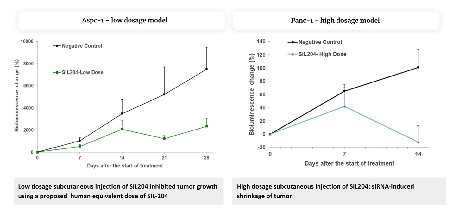Open the "Panc-1 - high dosage model" header
Screen dimensions: 453x218
[336, 21]
